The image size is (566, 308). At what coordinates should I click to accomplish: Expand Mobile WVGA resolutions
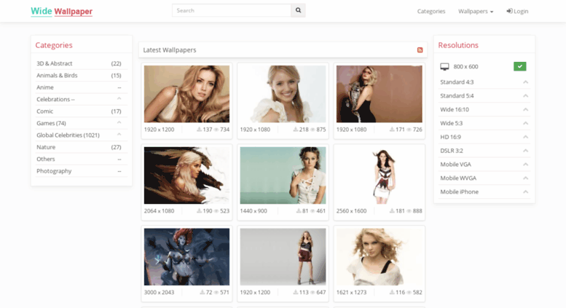point(526,178)
